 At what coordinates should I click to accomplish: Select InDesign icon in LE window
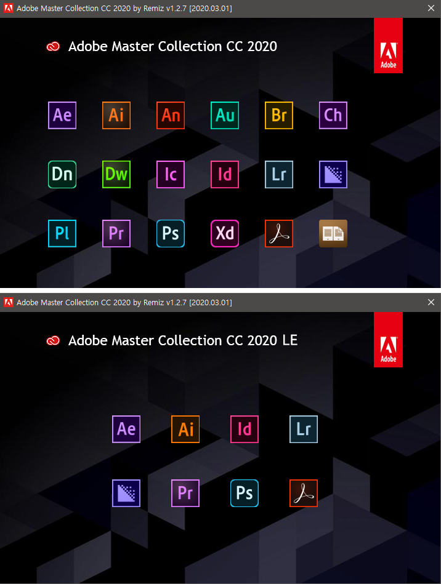tap(245, 429)
